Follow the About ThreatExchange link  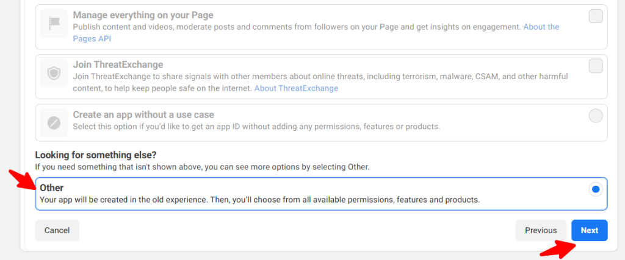click(296, 88)
